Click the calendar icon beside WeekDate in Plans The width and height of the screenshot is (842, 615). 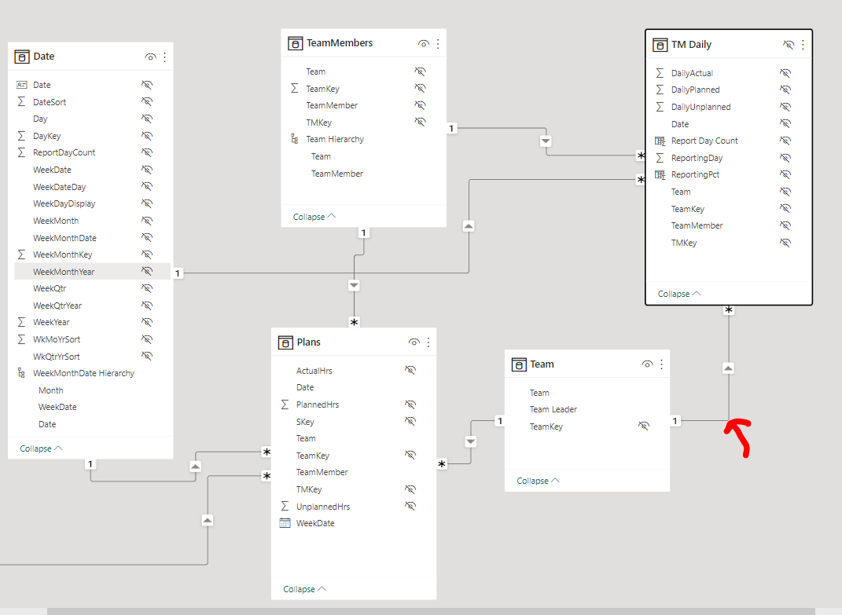(285, 523)
